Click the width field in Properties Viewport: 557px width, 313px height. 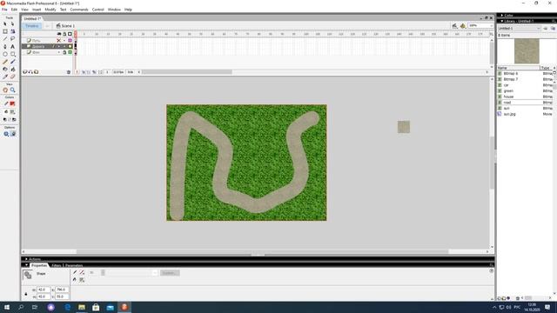coord(44,290)
